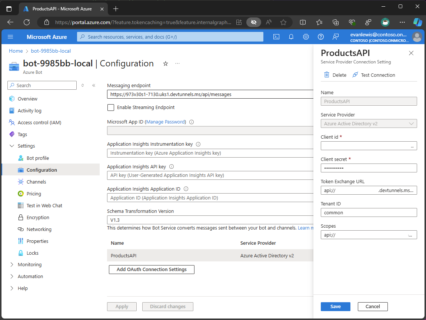426x320 pixels.
Task: Open Cloud Shell from the top bar
Action: point(276,37)
